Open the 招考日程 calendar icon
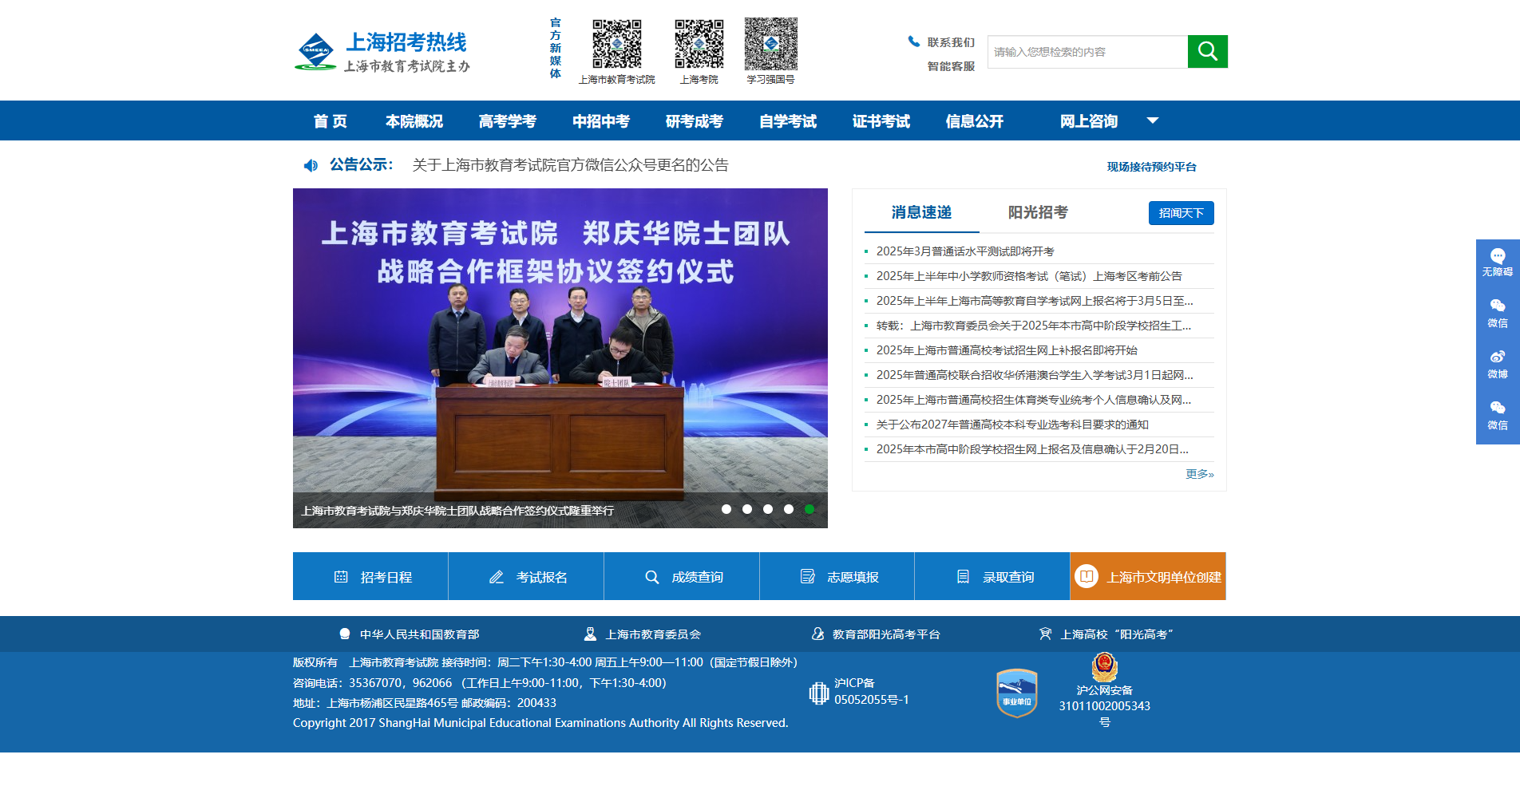Screen dimensions: 1520x786 click(x=343, y=576)
